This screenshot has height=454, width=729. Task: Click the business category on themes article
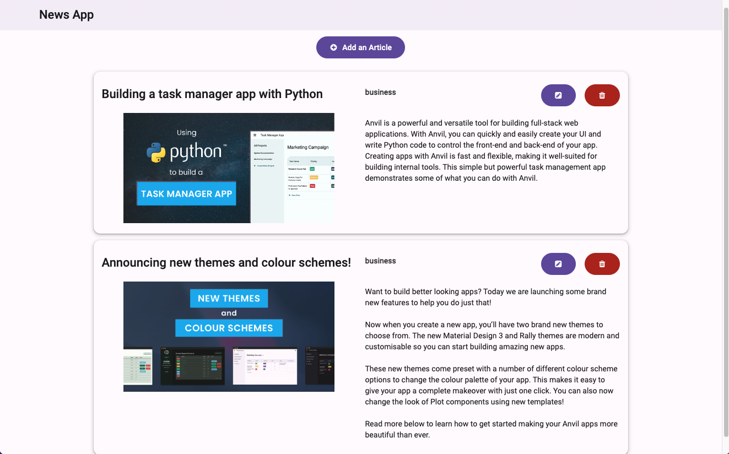380,261
